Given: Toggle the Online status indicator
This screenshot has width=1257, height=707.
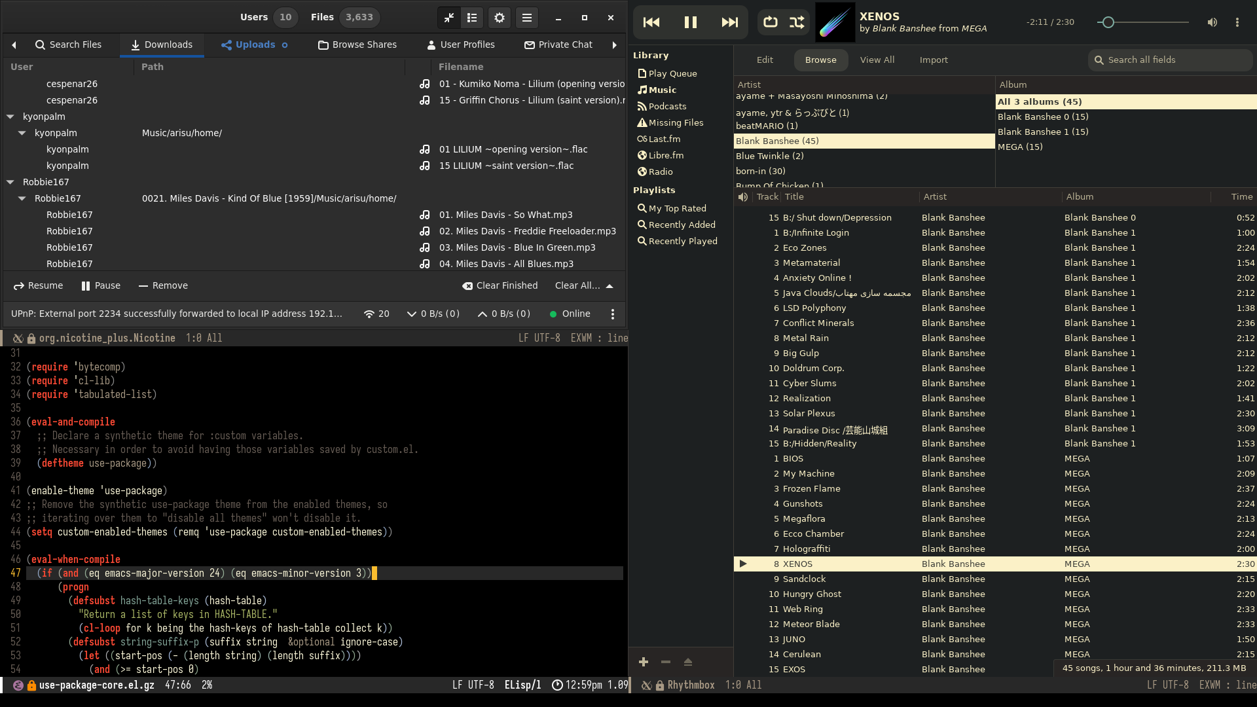Looking at the screenshot, I should click(570, 314).
